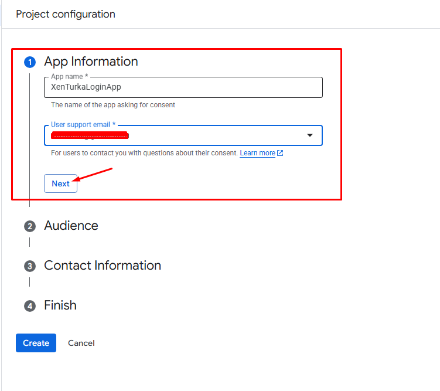Expand the Audience step heading
Image resolution: width=440 pixels, height=391 pixels.
tap(71, 226)
